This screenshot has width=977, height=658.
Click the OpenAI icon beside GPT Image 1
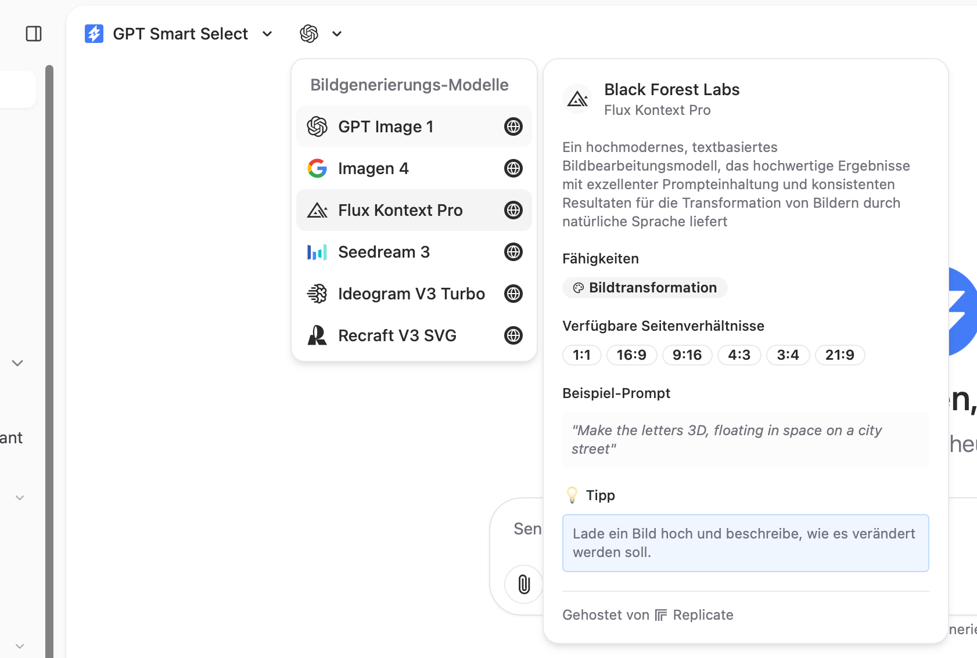[x=317, y=126]
